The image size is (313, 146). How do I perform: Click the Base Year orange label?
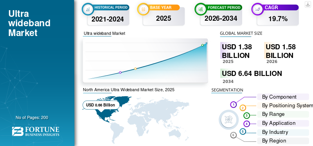point(161,7)
